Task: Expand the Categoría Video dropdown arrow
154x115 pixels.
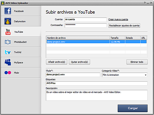Action: 146,75
